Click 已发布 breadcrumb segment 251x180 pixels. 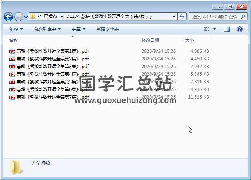click(x=51, y=16)
